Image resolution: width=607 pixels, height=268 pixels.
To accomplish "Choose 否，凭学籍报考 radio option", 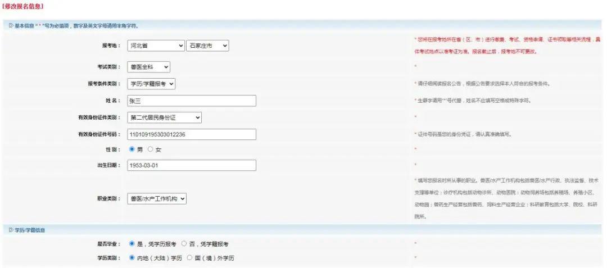I will point(184,244).
